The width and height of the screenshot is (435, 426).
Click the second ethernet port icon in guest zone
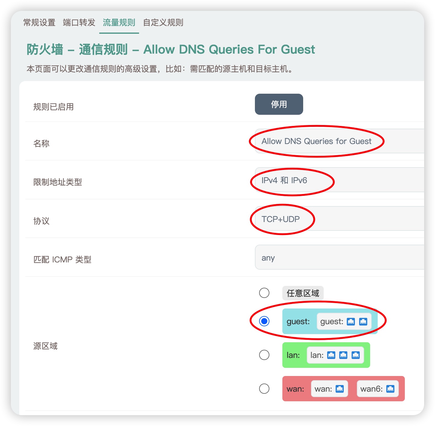tap(363, 322)
